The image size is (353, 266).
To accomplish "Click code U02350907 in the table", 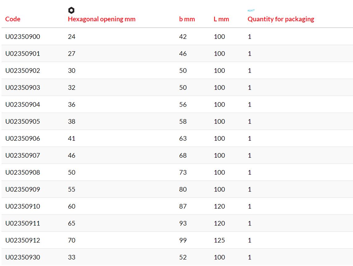I will pos(23,156).
